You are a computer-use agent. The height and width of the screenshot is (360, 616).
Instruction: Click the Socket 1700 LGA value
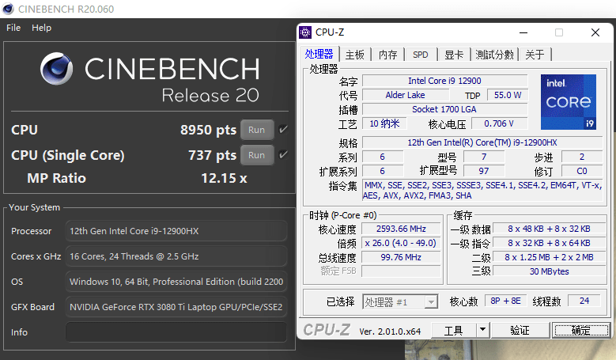(x=444, y=109)
